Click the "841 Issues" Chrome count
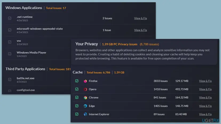The image size is (221, 124). [x=160, y=98]
